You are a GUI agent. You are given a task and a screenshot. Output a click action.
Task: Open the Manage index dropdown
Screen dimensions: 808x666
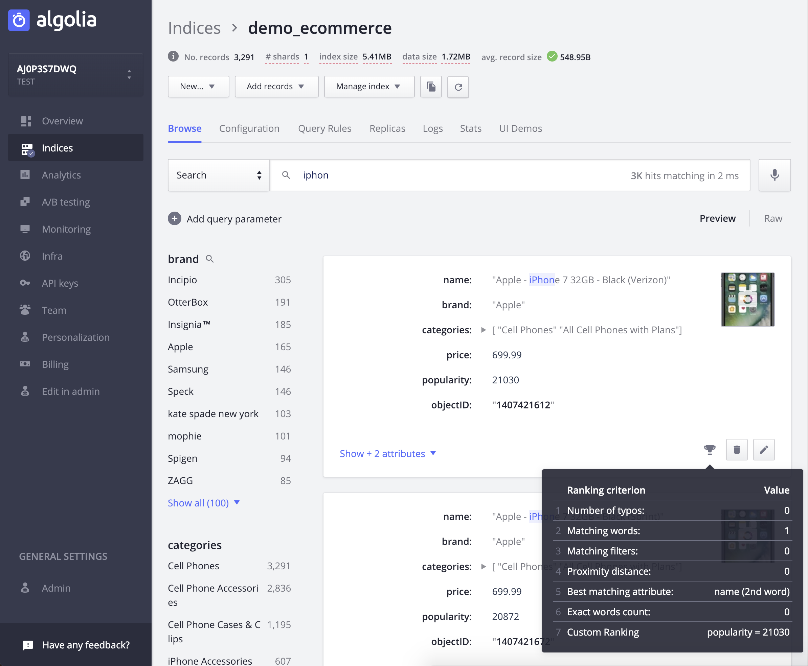pos(369,87)
